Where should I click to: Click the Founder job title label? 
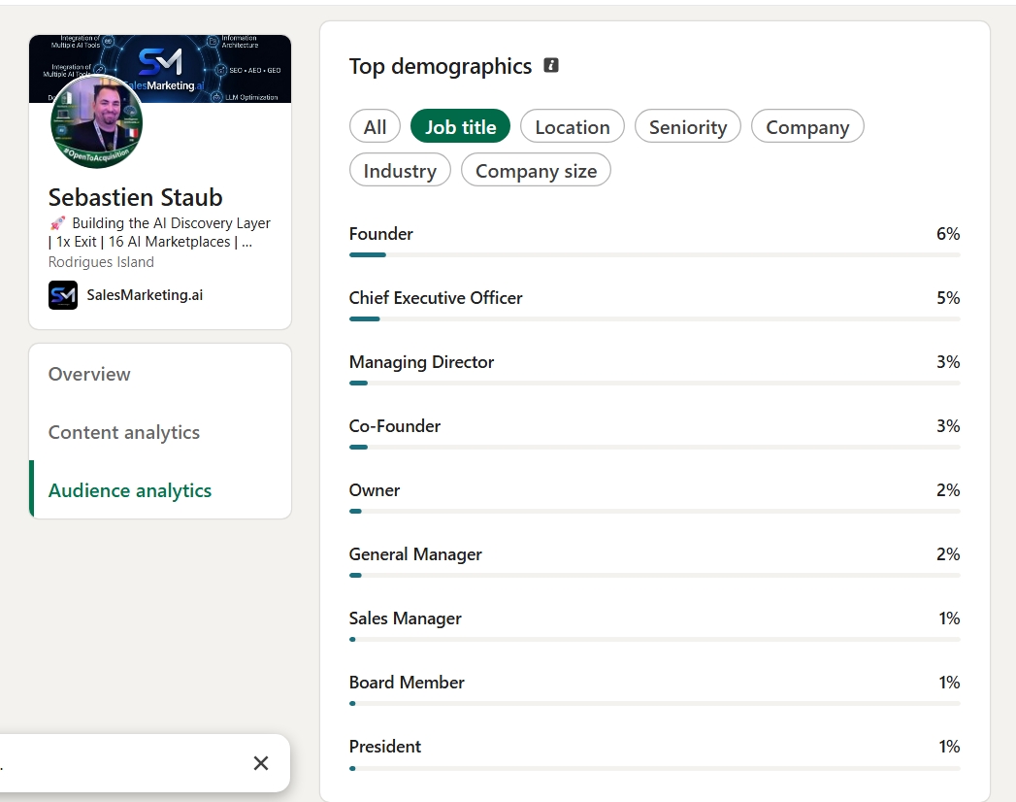click(x=381, y=233)
